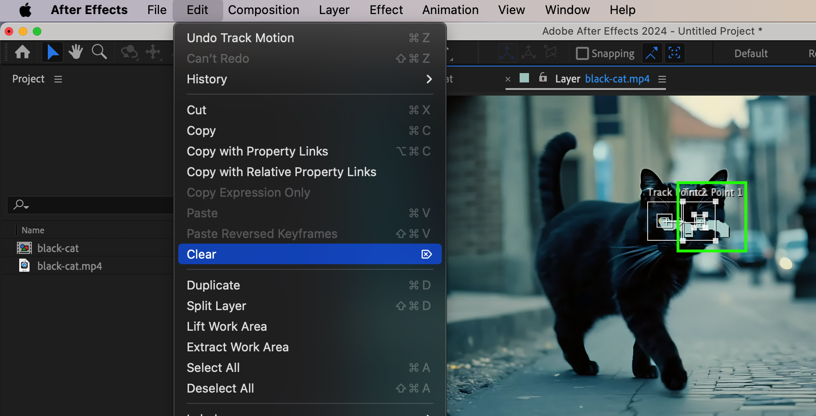Select the black-cat composition item
The image size is (816, 416).
[x=58, y=248]
